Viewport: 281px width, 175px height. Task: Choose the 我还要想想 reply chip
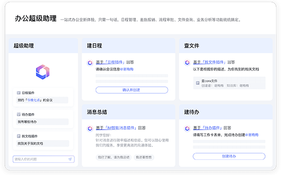pyautogui.click(x=144, y=157)
